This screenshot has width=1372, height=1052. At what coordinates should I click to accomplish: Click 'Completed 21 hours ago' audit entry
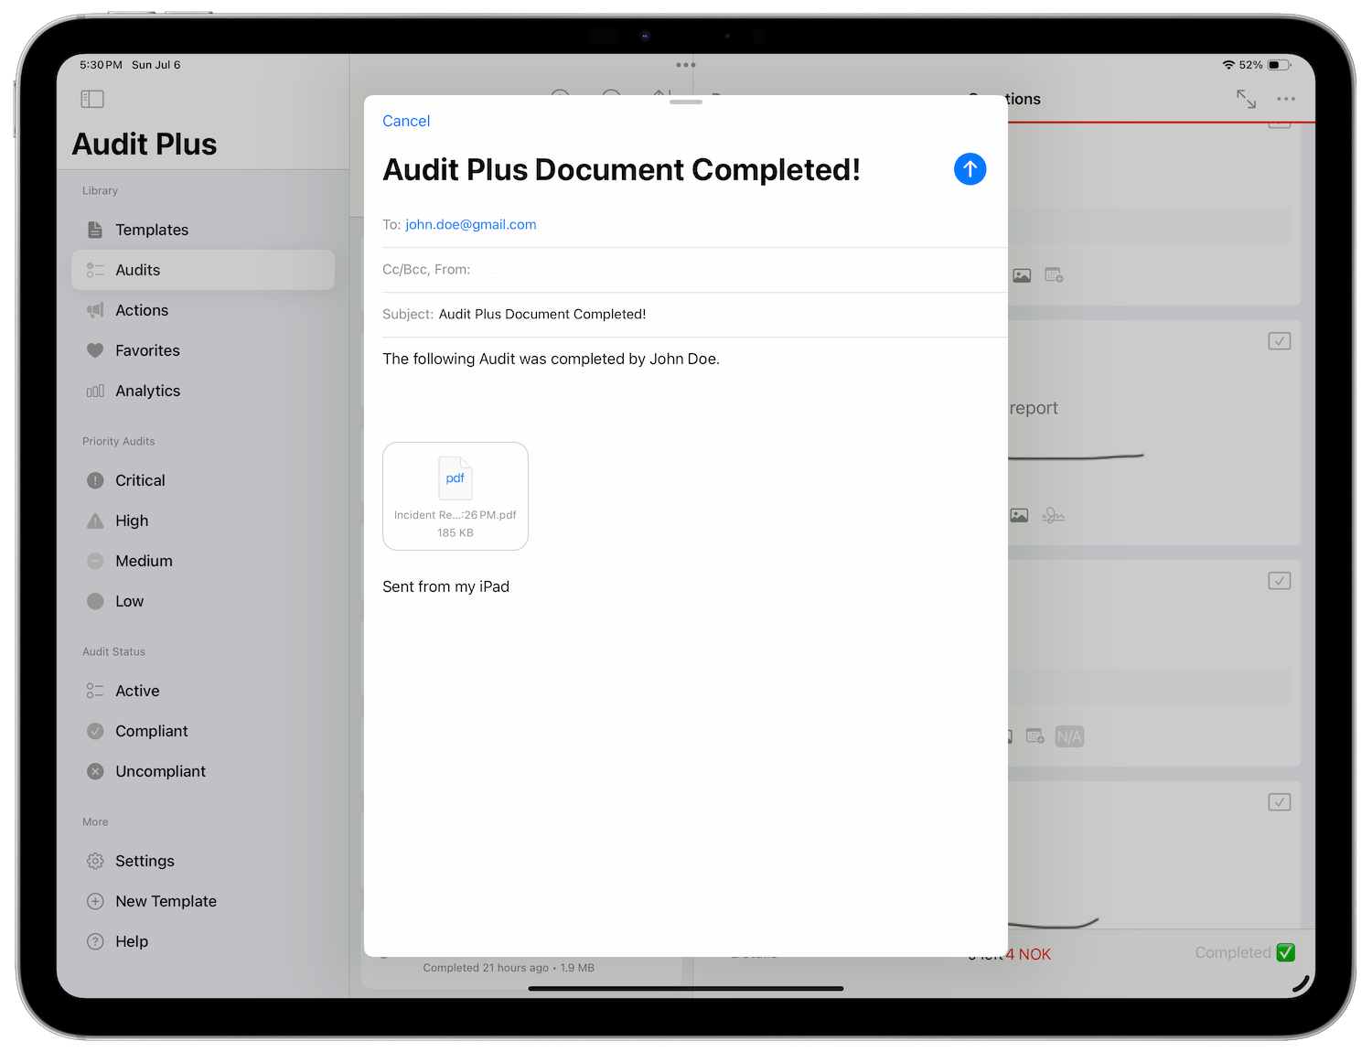(509, 968)
